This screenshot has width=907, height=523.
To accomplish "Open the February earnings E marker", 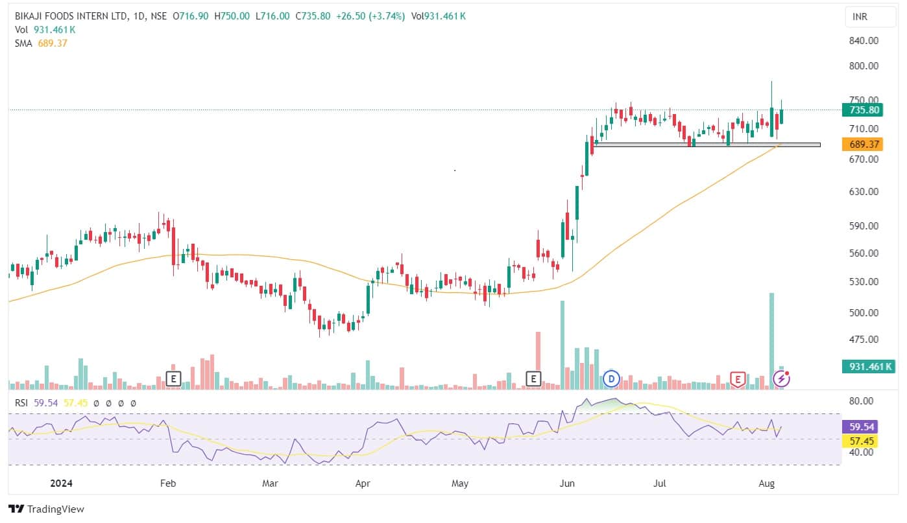I will point(173,379).
